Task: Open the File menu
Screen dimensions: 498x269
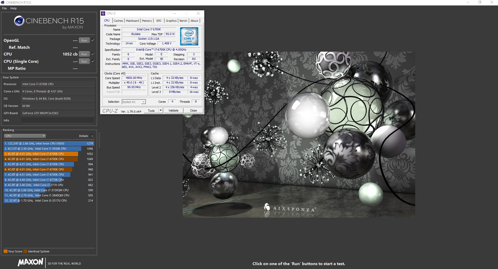Action: pos(4,8)
